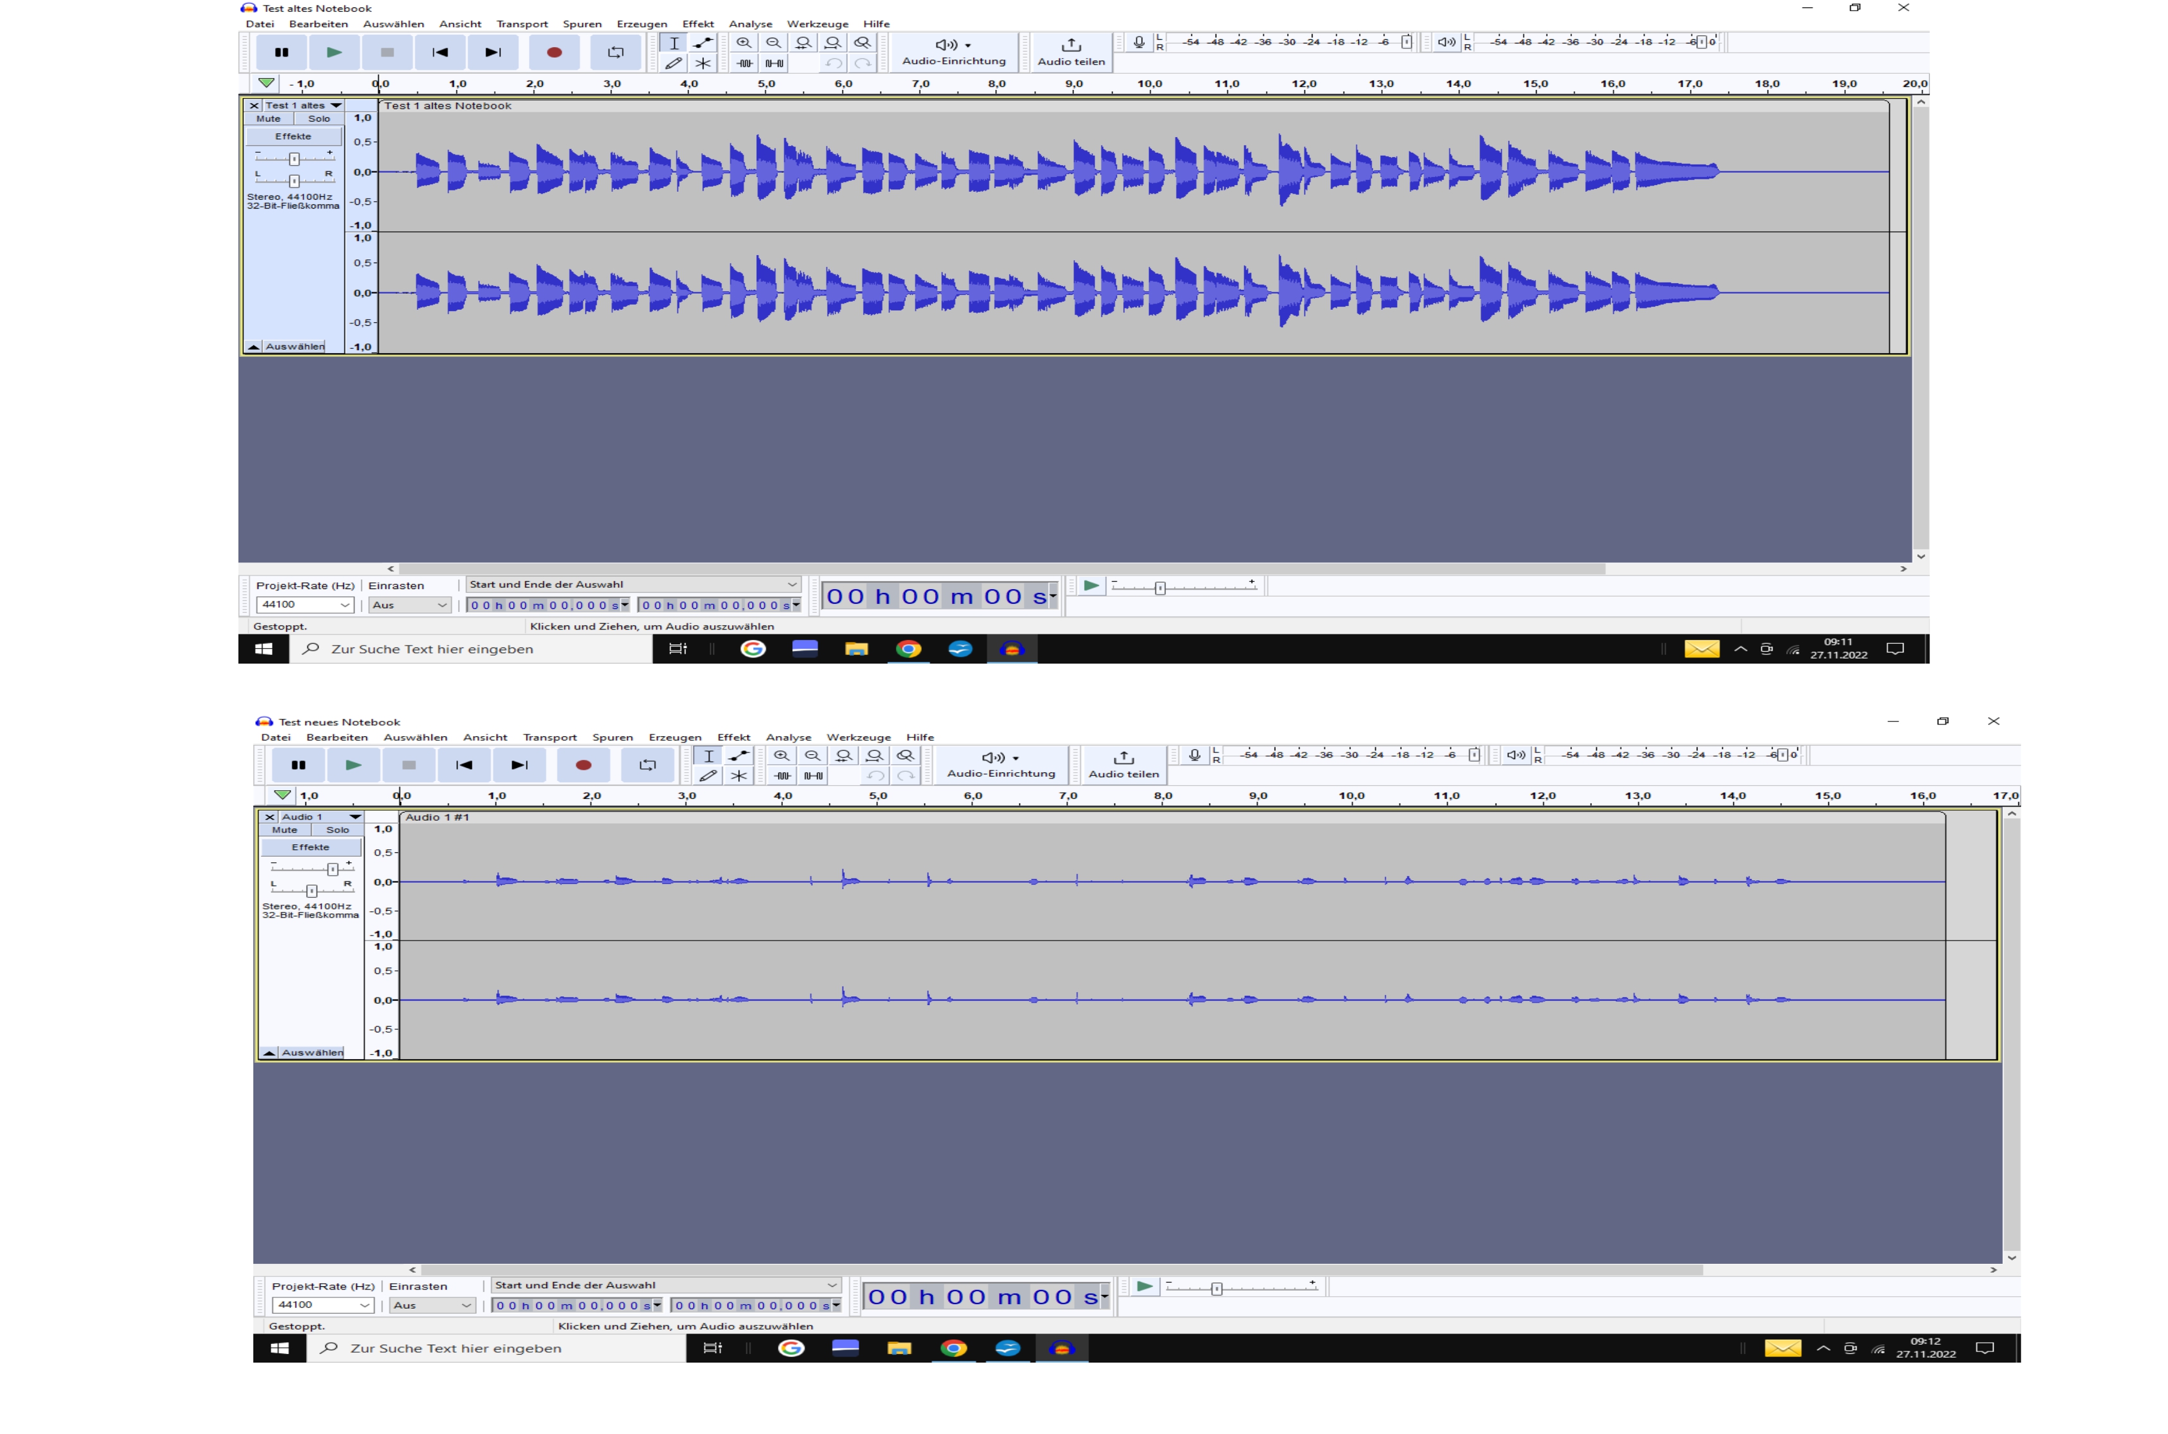Click the microphone meter icon in the lower window
Viewport: 2168px width, 1434px height.
(1194, 755)
